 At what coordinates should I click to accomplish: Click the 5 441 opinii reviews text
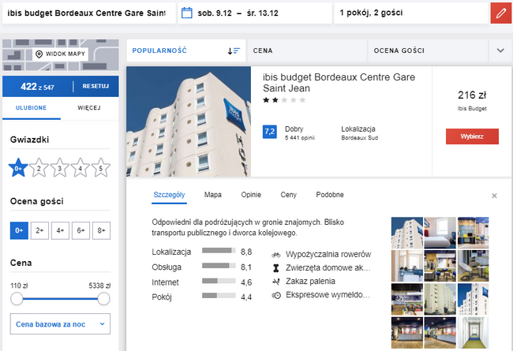tap(300, 138)
